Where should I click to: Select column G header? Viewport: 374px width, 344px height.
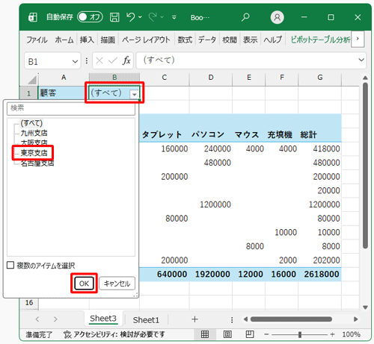click(x=320, y=78)
